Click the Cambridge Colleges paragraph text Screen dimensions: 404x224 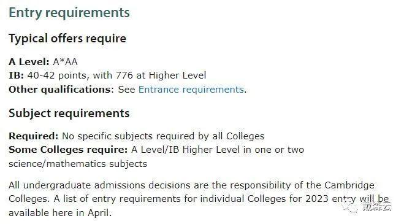pyautogui.click(x=199, y=199)
